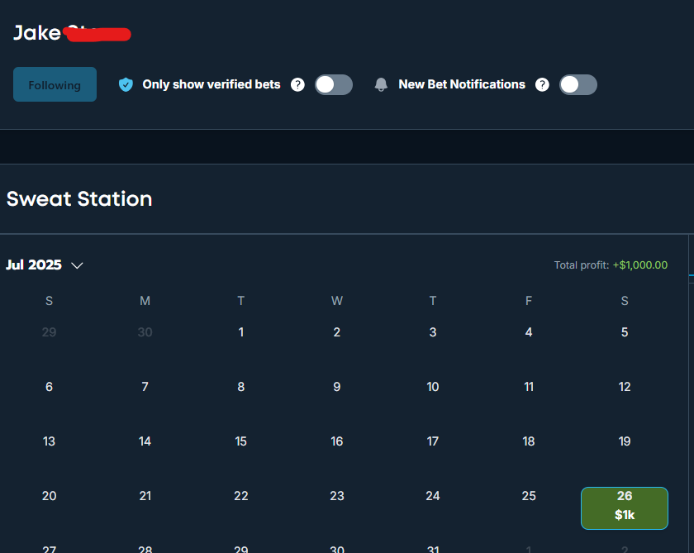Select day 7 on calendar
The image size is (694, 553).
point(145,387)
